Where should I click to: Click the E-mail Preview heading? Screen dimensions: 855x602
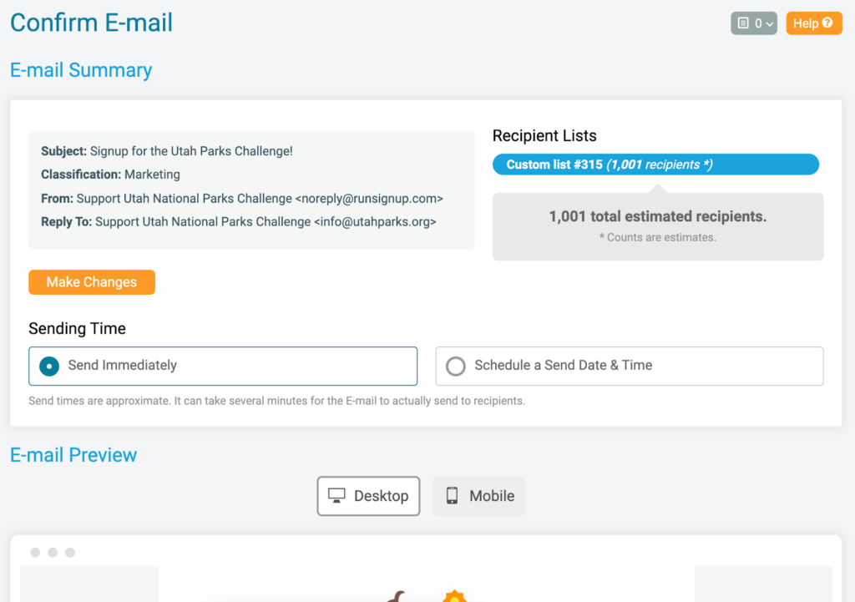[73, 455]
